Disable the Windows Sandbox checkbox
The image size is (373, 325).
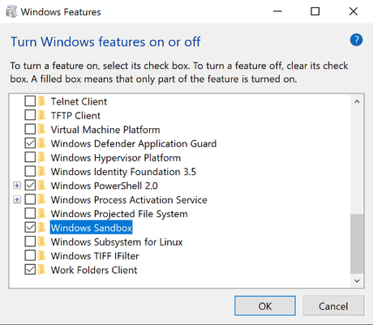30,228
